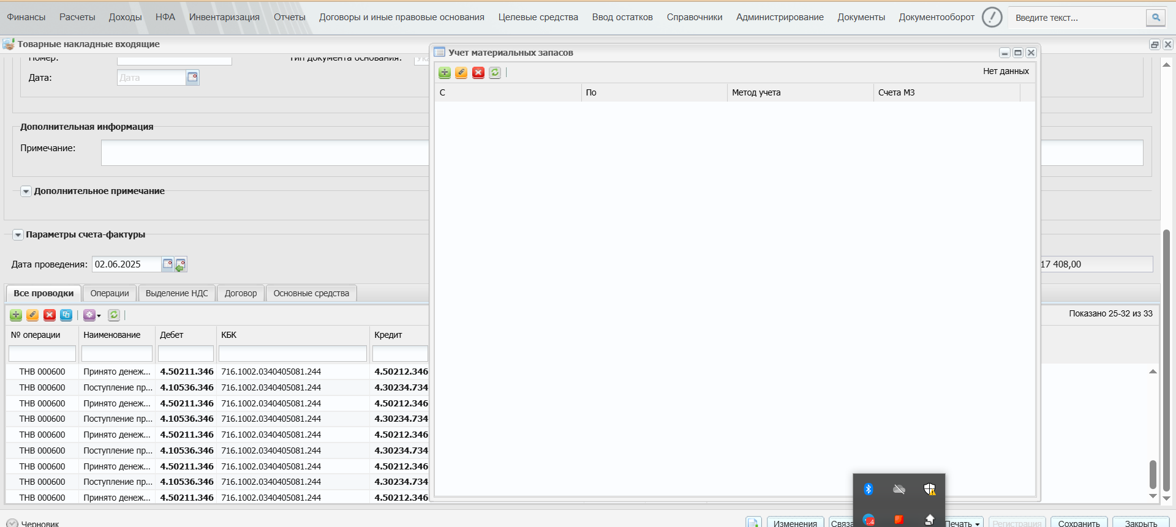Open the Финансы menu
This screenshot has width=1176, height=527.
[x=26, y=17]
